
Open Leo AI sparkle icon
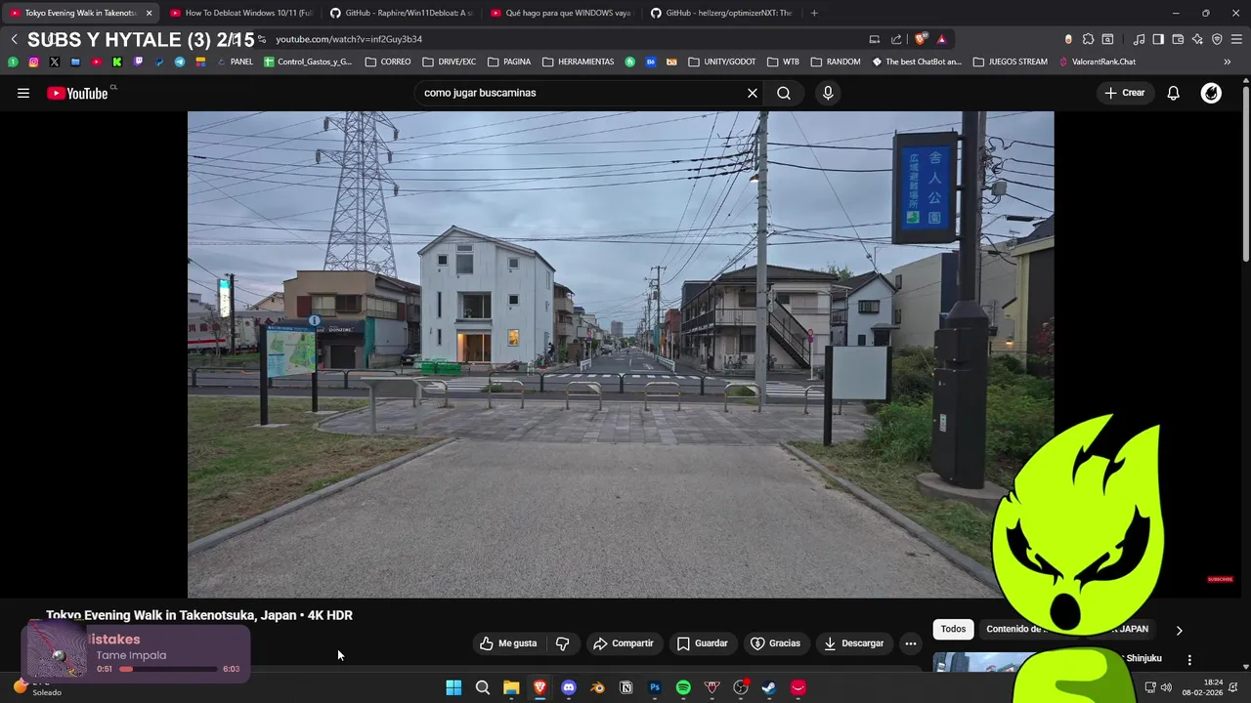[x=1197, y=39]
